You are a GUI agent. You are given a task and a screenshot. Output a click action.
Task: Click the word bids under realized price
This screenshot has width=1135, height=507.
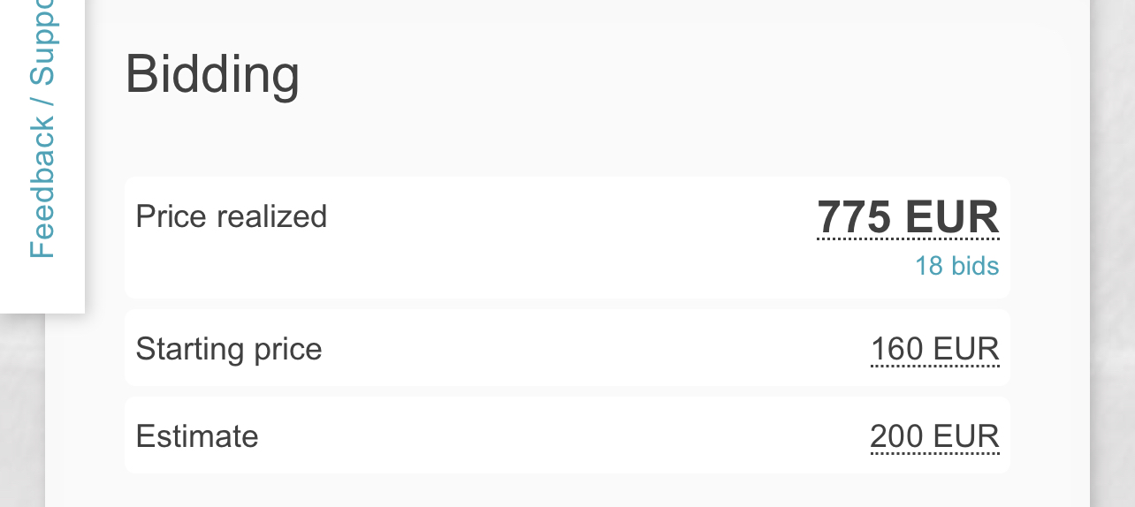975,266
